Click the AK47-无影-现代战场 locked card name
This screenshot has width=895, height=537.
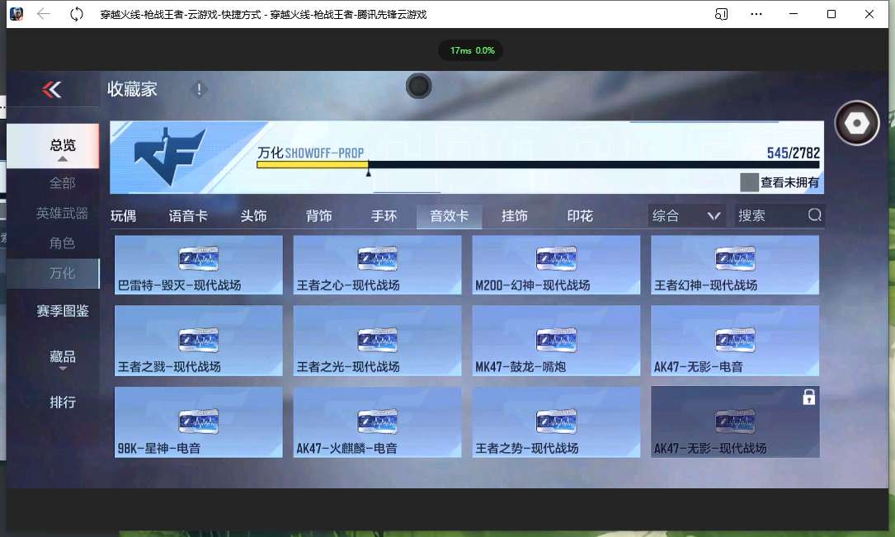(710, 448)
